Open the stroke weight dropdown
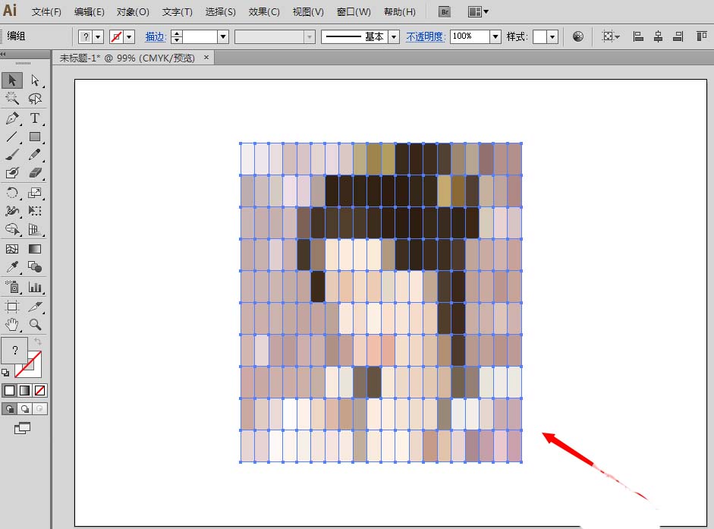Screen dimensions: 714x529 click(x=222, y=36)
